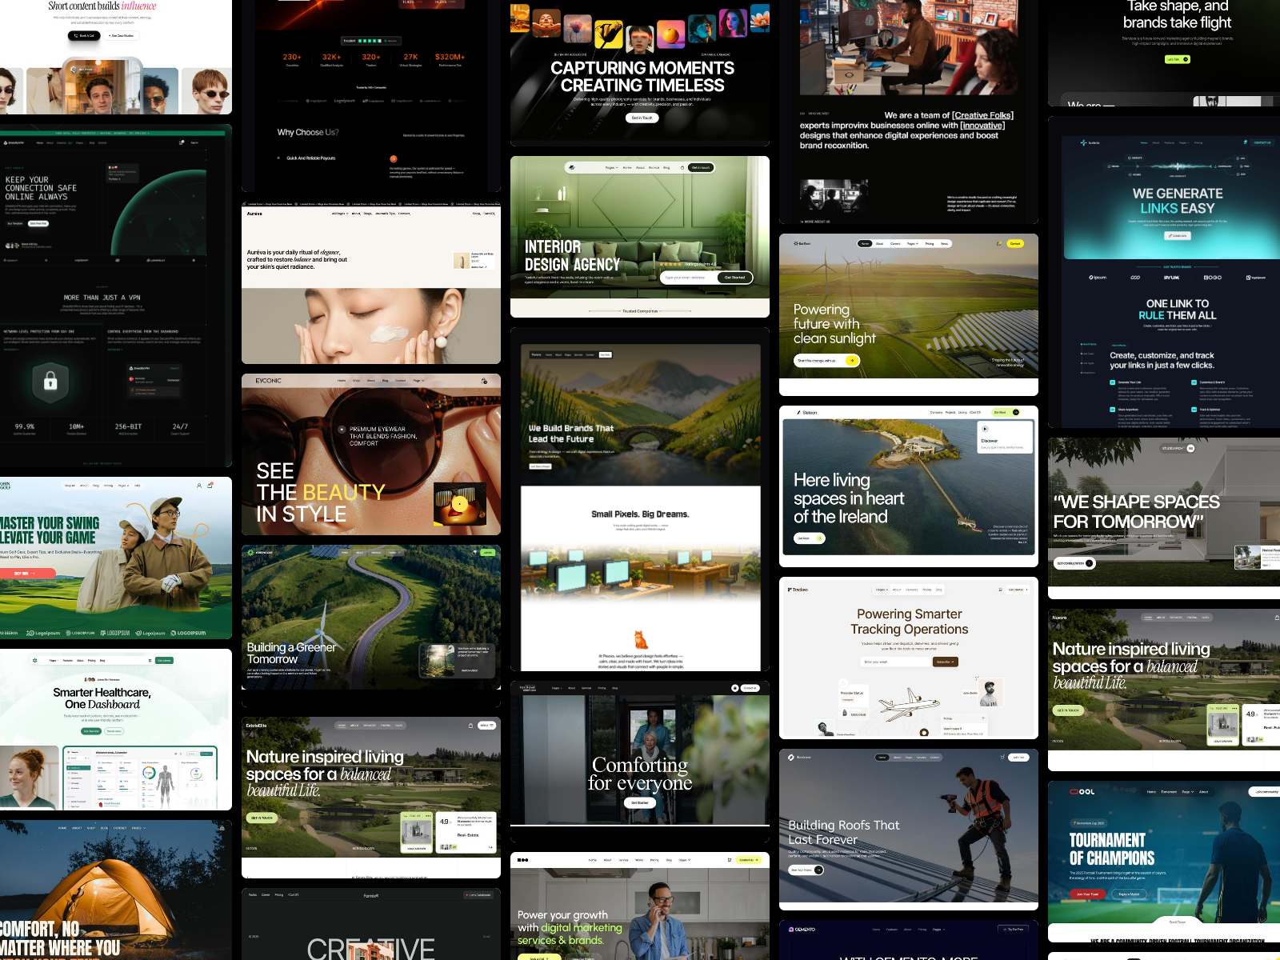Open 'Pricing' in the solar energy site nav
The height and width of the screenshot is (960, 1280).
point(930,243)
